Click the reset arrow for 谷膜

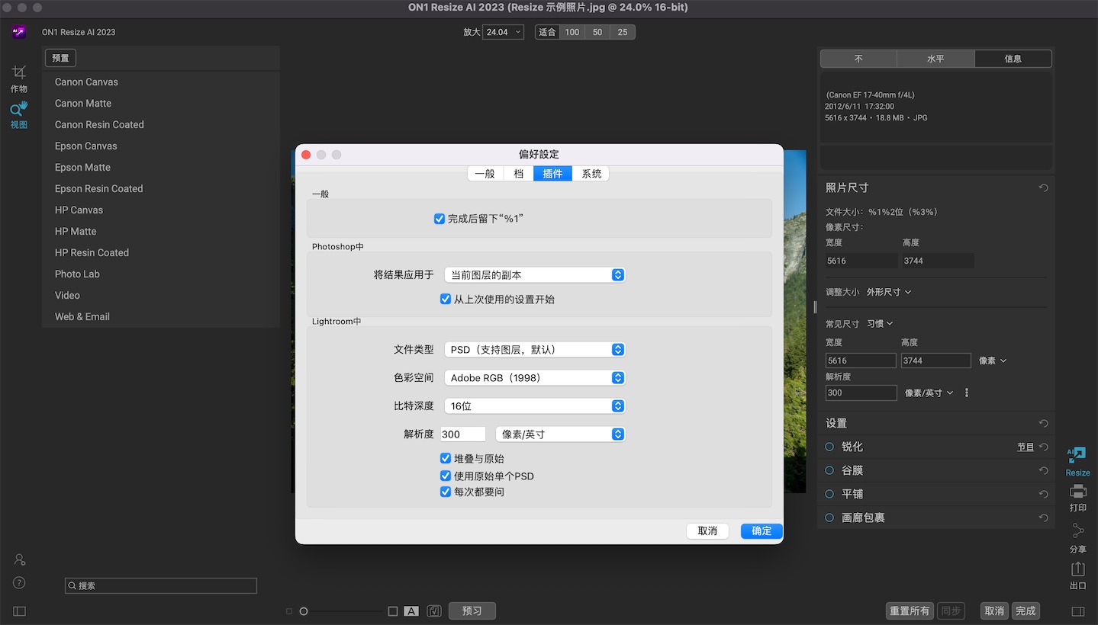click(1043, 471)
